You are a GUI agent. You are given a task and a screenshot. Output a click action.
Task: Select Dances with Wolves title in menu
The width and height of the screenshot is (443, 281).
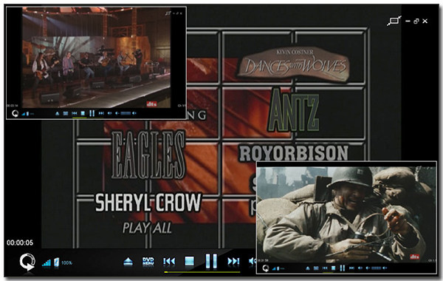point(295,64)
